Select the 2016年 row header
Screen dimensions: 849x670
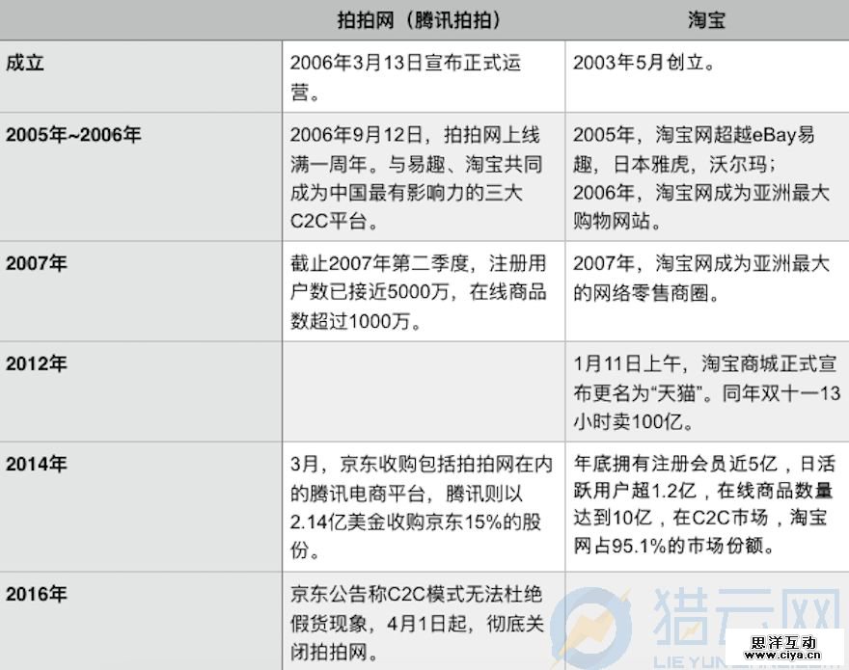point(37,592)
